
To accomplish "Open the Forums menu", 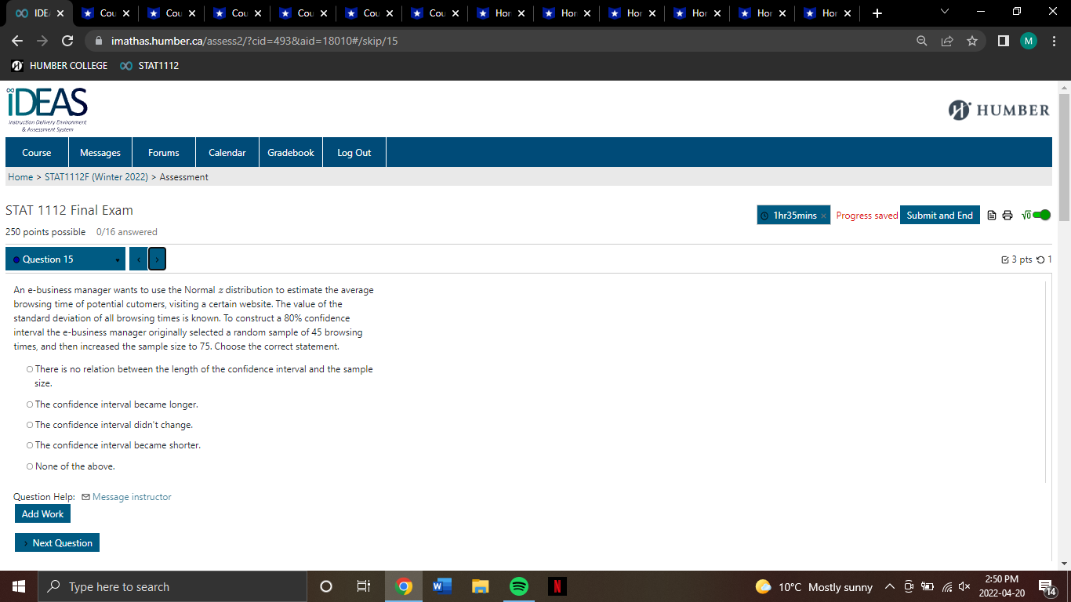I will coord(163,152).
